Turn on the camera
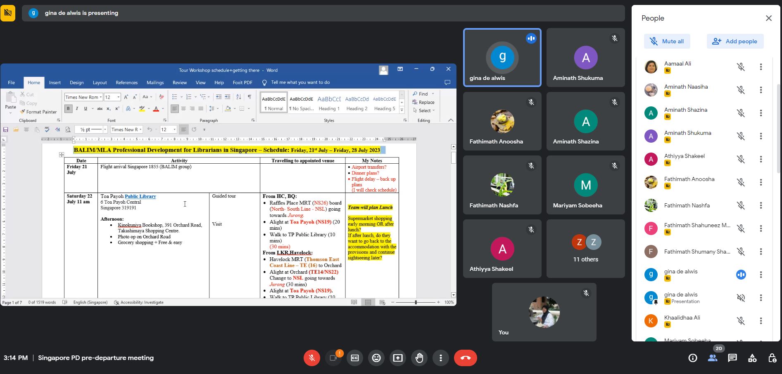The width and height of the screenshot is (782, 374). 333,358
